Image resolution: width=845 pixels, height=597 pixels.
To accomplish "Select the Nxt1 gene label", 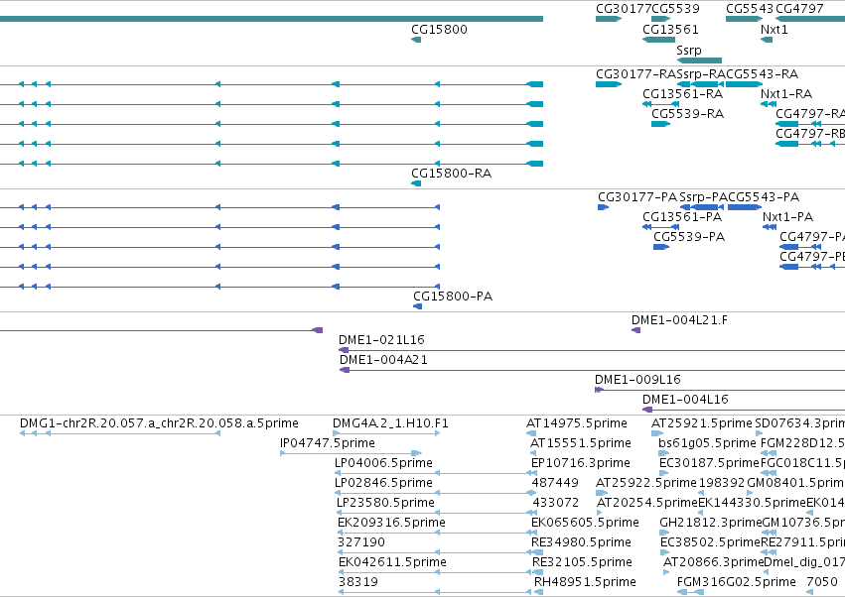I will (775, 30).
